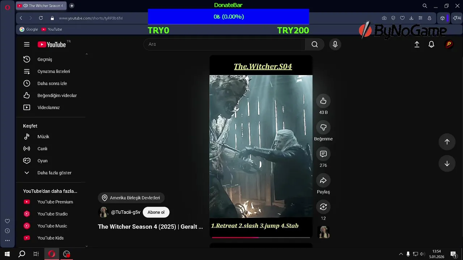
Task: Mute the Witcher tab audio icon
Action: [x=25, y=6]
